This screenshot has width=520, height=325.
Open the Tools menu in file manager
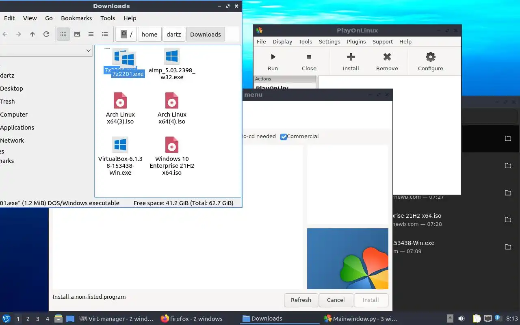tap(108, 18)
